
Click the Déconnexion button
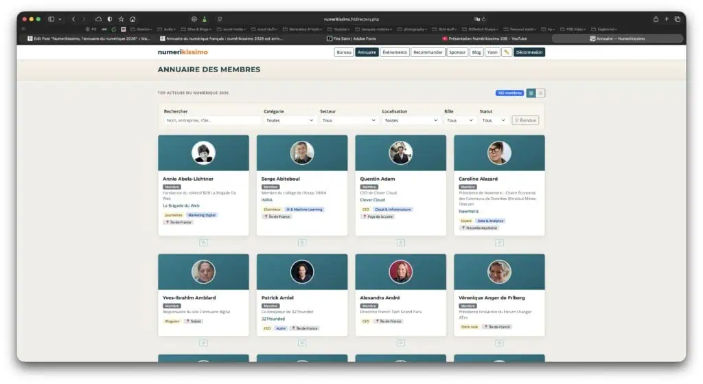click(529, 52)
